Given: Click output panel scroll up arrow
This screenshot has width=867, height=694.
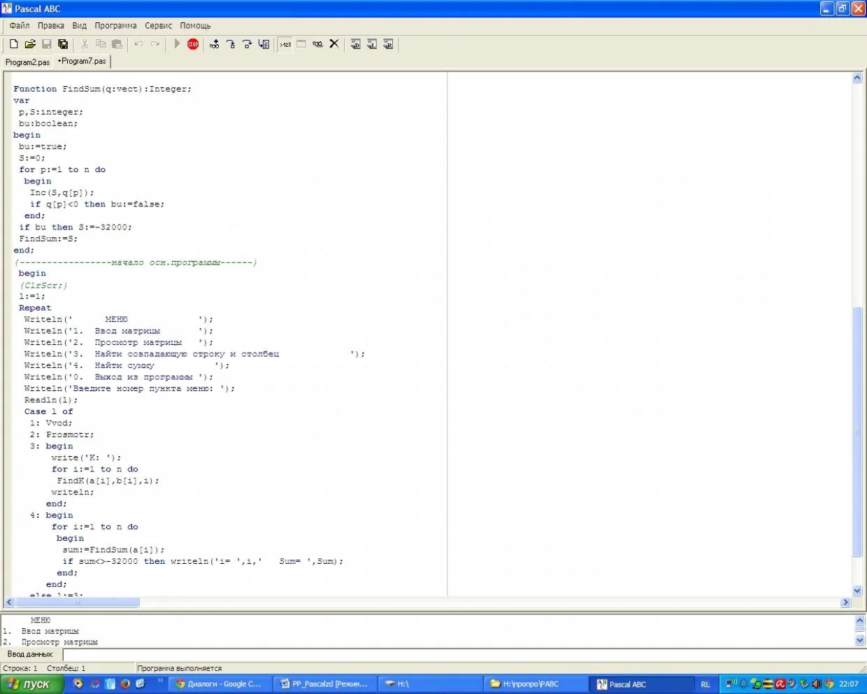Looking at the screenshot, I should point(860,620).
